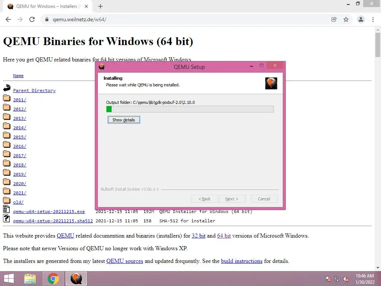Click the folder icon beside old/
The width and height of the screenshot is (381, 286).
click(x=7, y=200)
